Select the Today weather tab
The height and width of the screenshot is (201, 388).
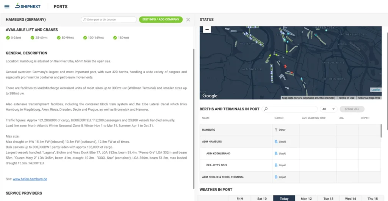click(x=284, y=198)
